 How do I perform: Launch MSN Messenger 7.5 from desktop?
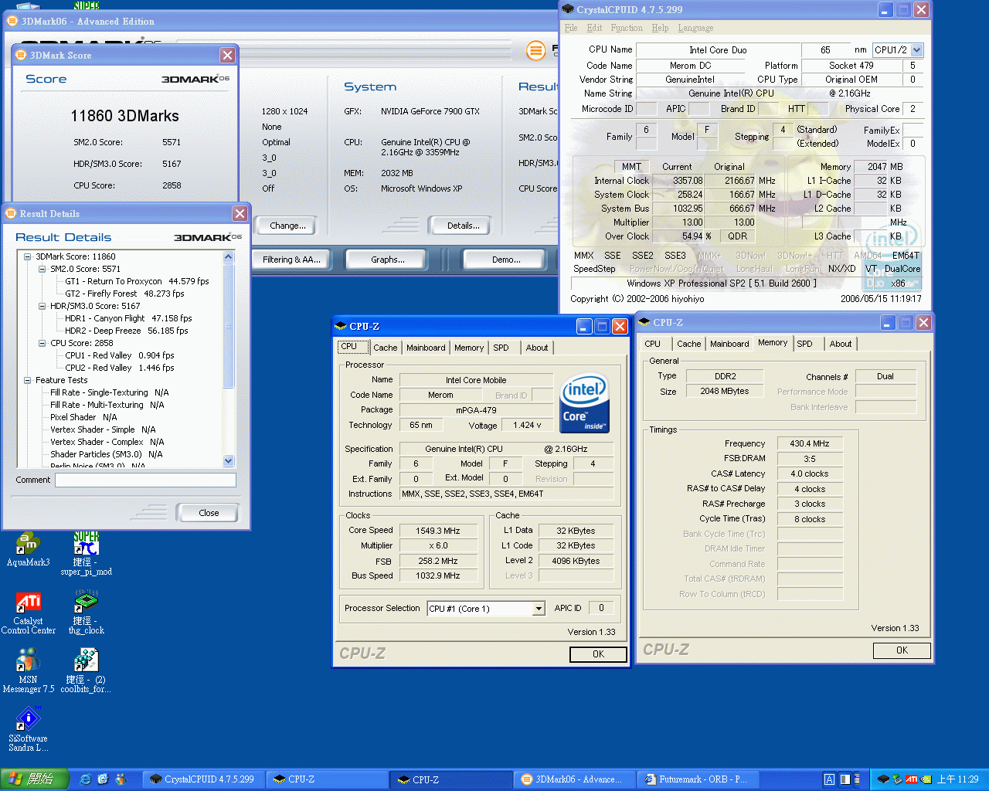pyautogui.click(x=28, y=661)
